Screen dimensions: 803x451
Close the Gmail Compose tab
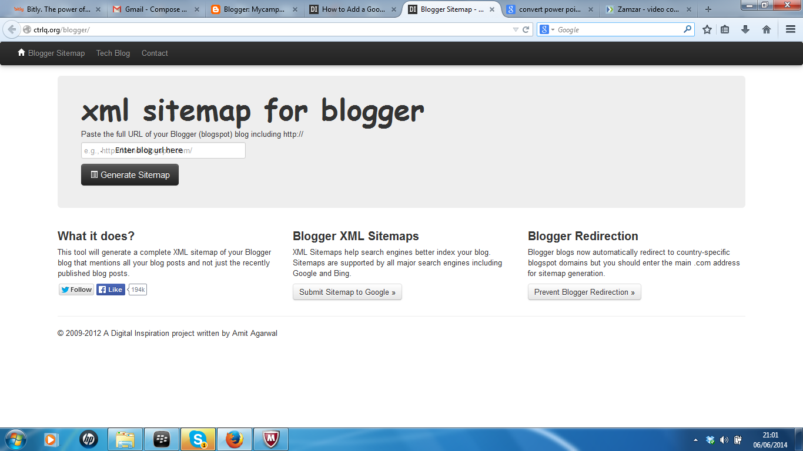(196, 9)
